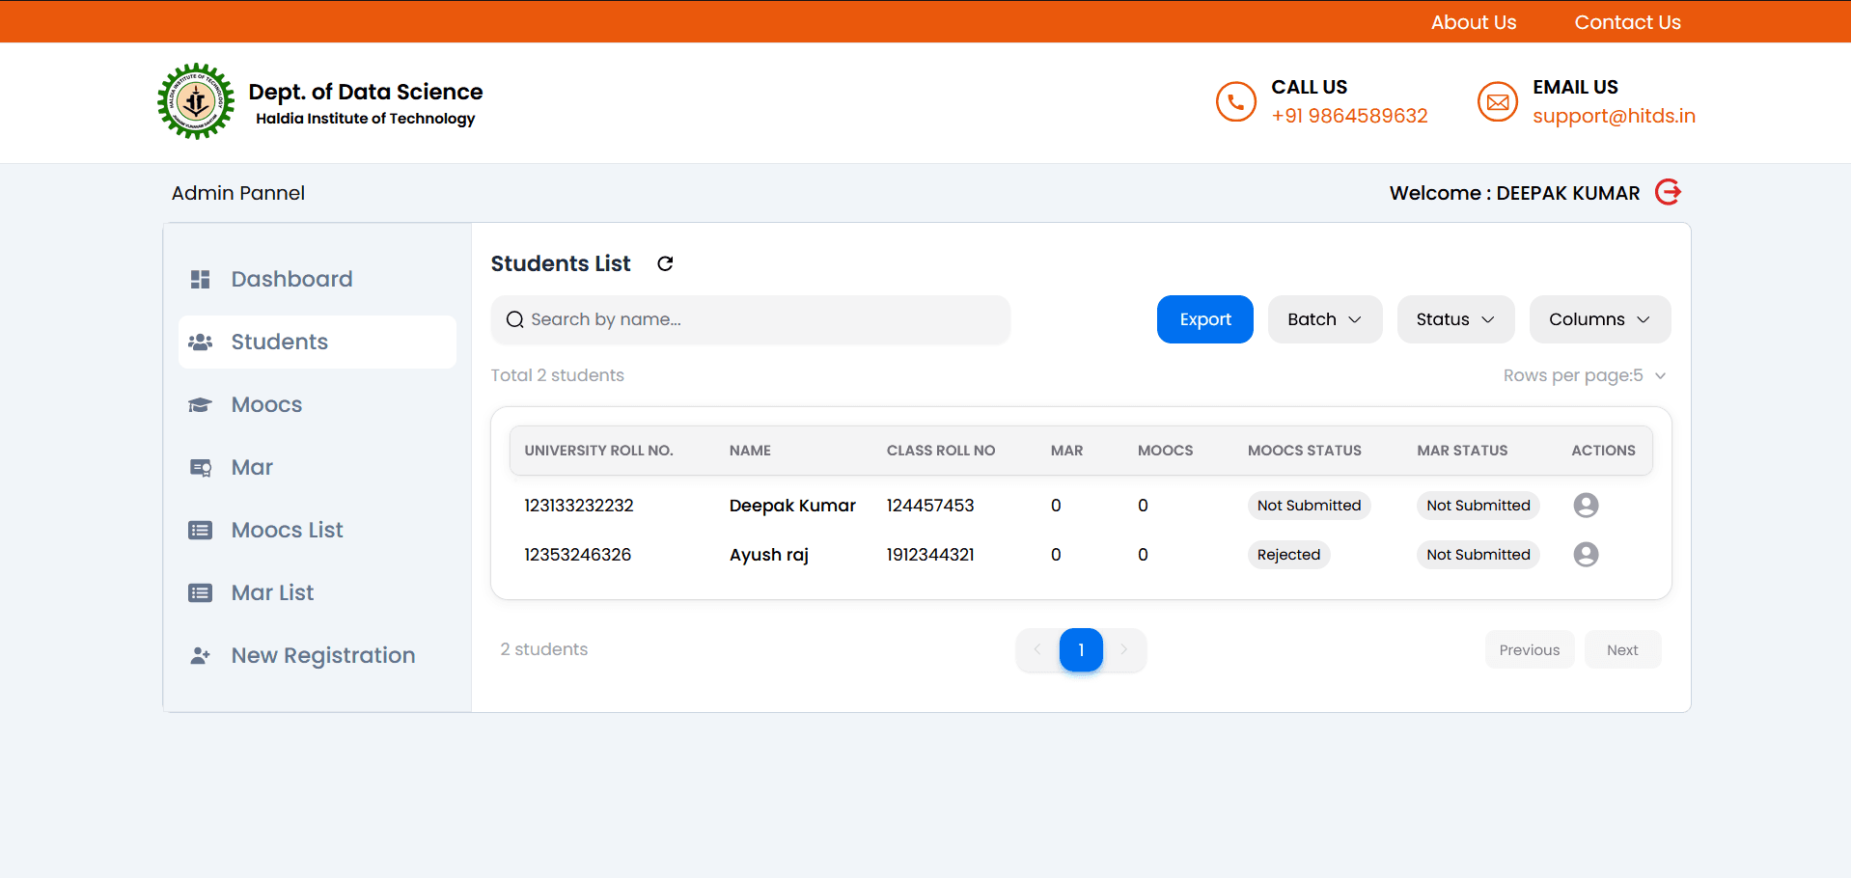Change Rows per page selector
Image resolution: width=1851 pixels, height=878 pixels.
coord(1585,375)
